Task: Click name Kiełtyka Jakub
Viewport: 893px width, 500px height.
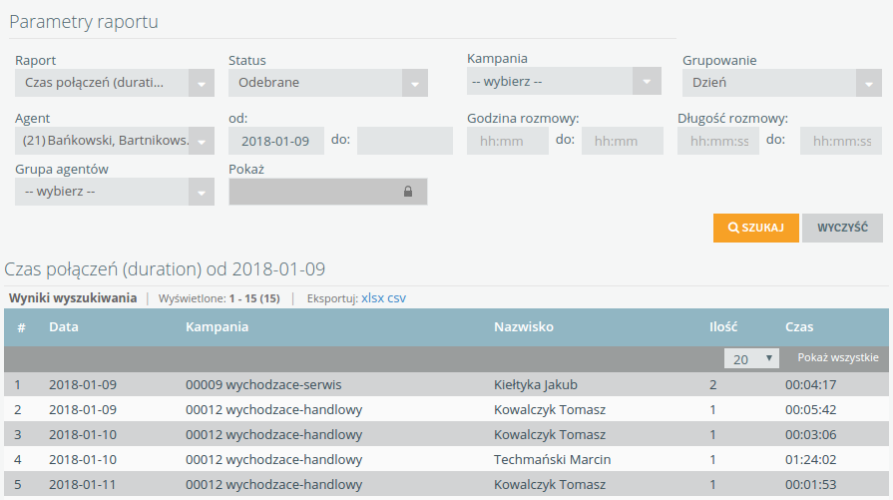Action: point(536,385)
